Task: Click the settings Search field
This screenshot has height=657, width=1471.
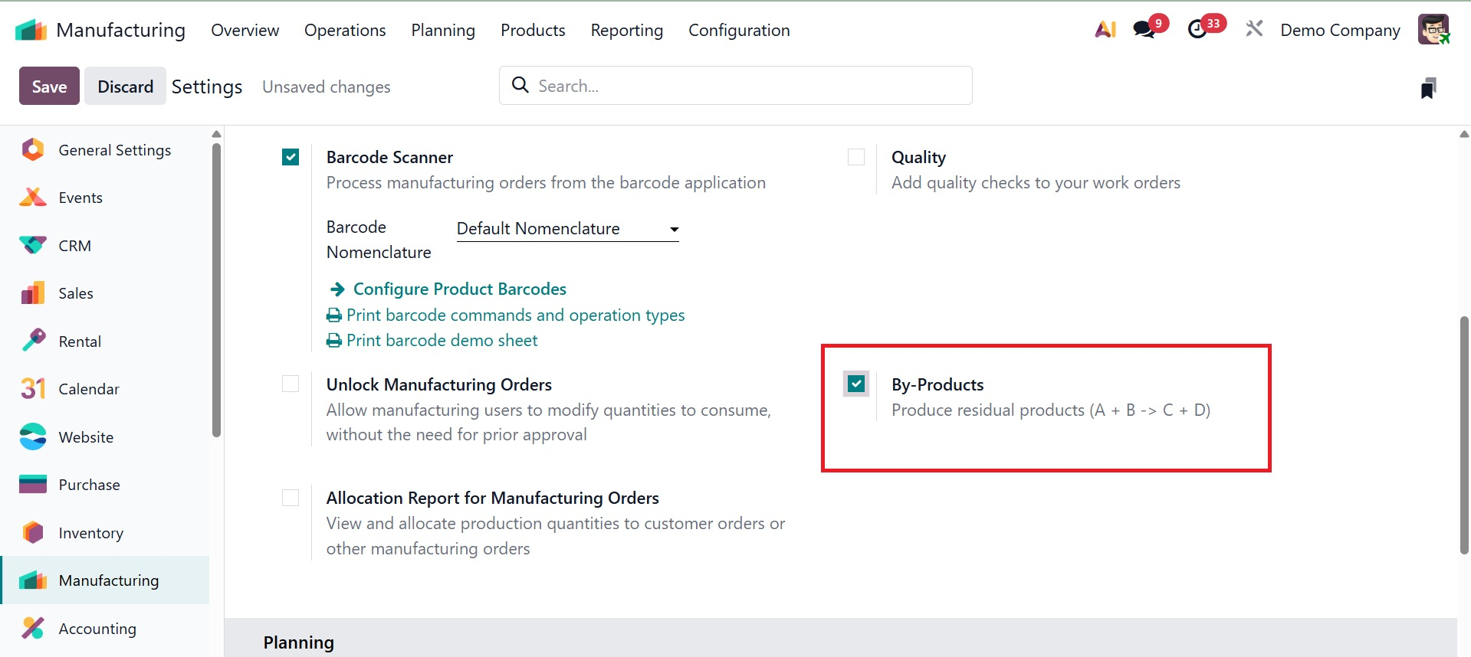Action: point(736,86)
